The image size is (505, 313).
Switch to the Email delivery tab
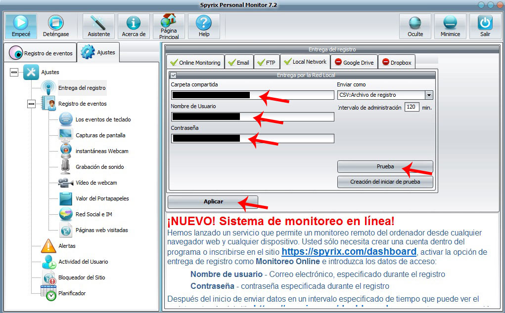tap(239, 62)
